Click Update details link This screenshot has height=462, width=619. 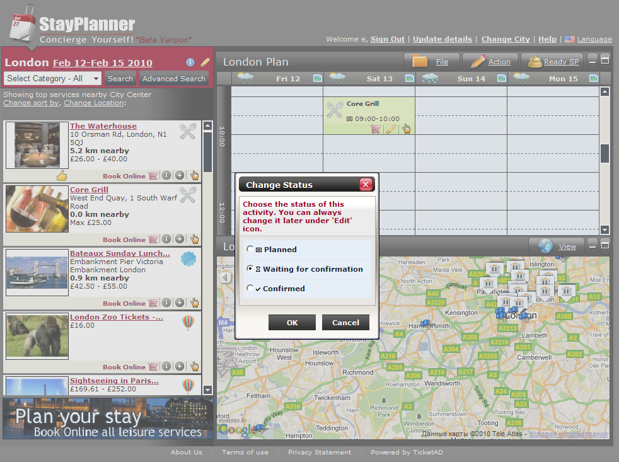click(442, 39)
